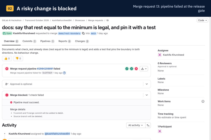Click the Time tracking heading

tap(165, 114)
